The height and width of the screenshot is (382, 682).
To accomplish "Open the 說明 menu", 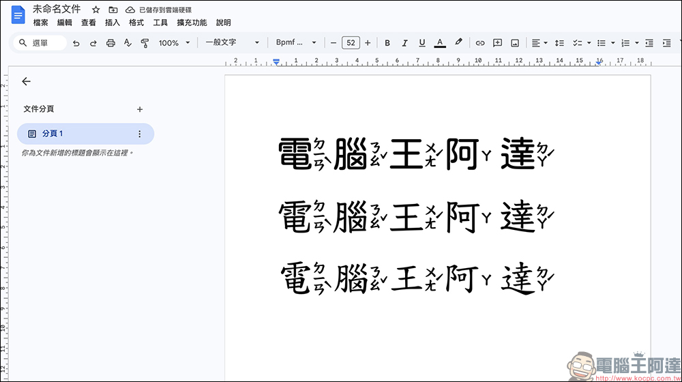I will pyautogui.click(x=224, y=23).
